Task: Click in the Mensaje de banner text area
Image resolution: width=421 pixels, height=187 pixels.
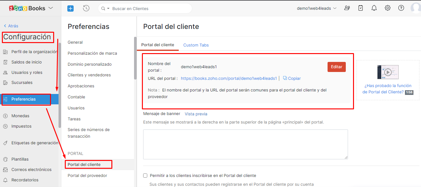Action: (x=245, y=144)
